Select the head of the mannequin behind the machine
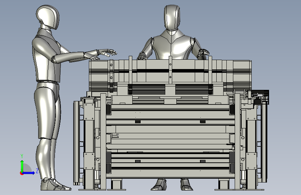301x195 pixels. pyautogui.click(x=172, y=17)
